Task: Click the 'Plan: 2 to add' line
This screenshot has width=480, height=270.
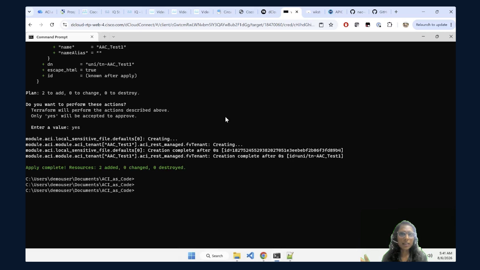Action: 82,93
